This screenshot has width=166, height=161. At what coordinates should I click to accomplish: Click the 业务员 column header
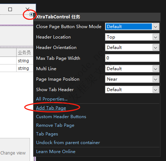pyautogui.click(x=25, y=53)
